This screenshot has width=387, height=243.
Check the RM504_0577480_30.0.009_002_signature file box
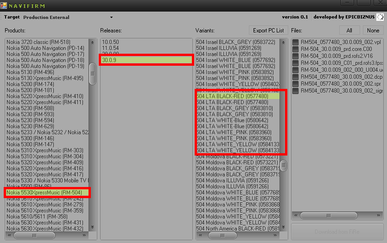pyautogui.click(x=295, y=91)
